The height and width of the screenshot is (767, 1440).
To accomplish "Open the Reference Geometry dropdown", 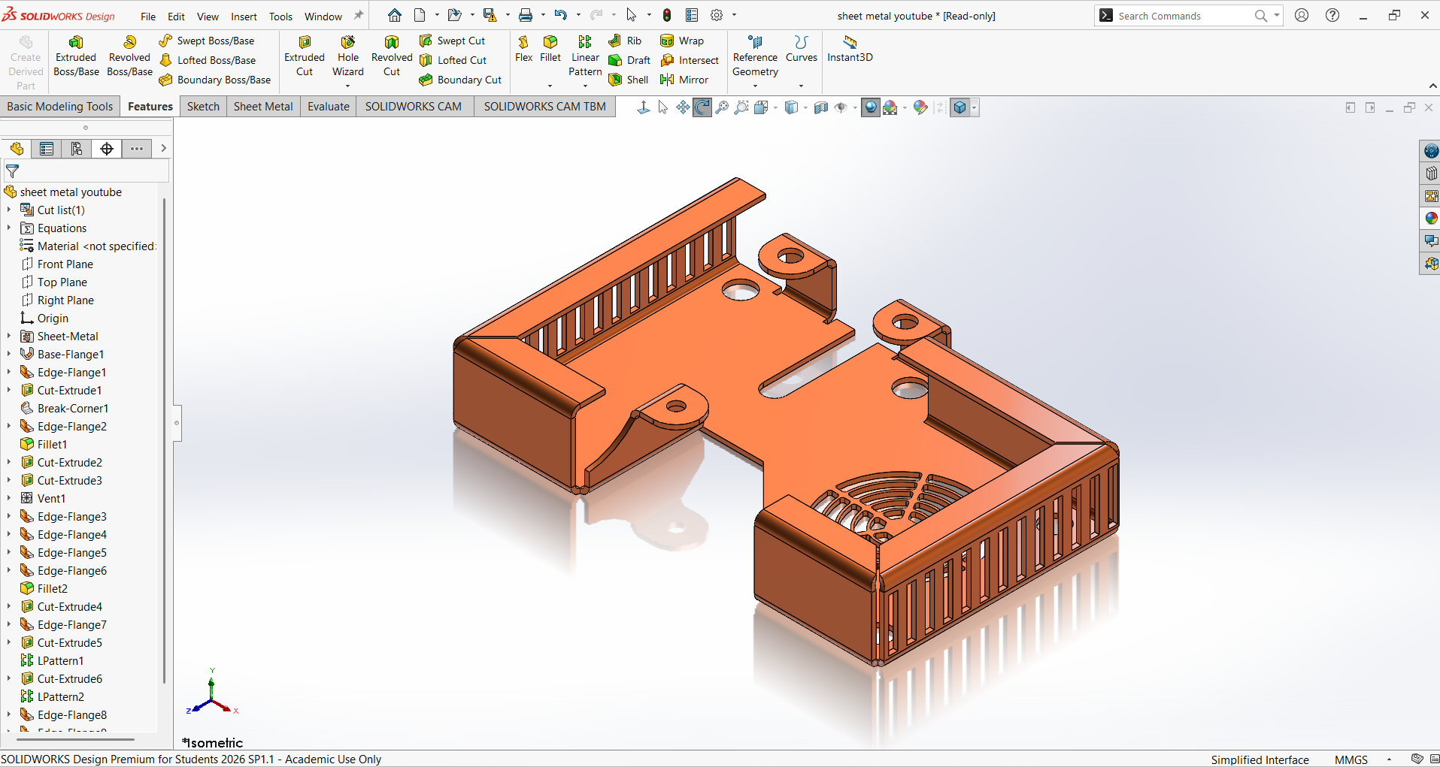I will [755, 86].
